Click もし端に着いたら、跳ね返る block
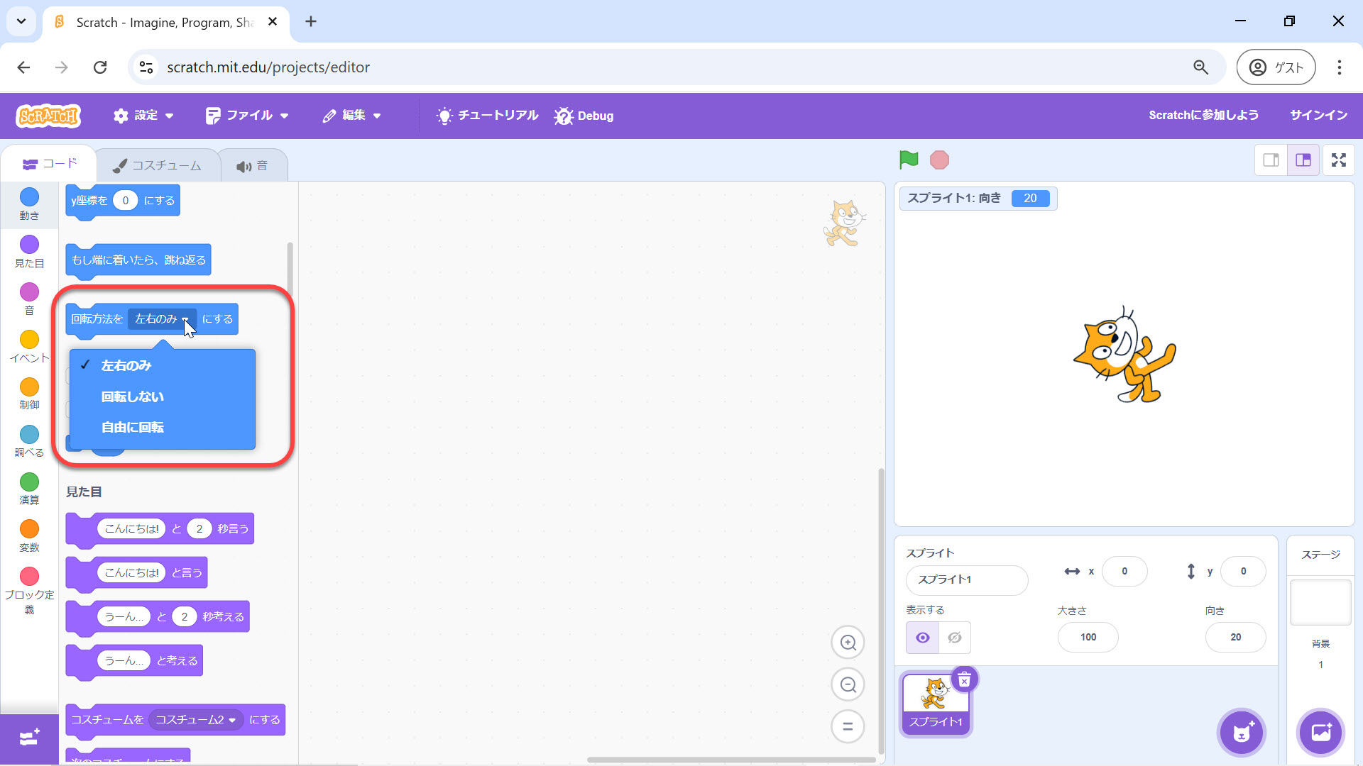The height and width of the screenshot is (766, 1363). (138, 260)
